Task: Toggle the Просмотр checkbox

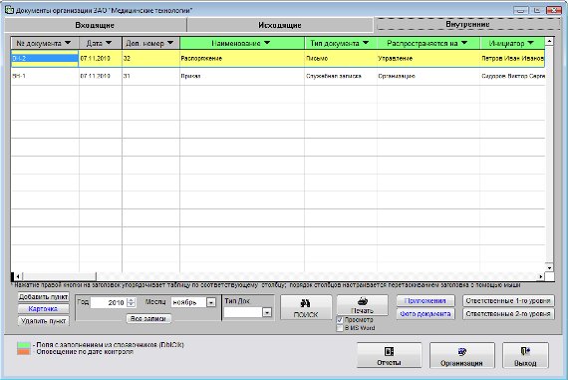Action: pos(340,320)
